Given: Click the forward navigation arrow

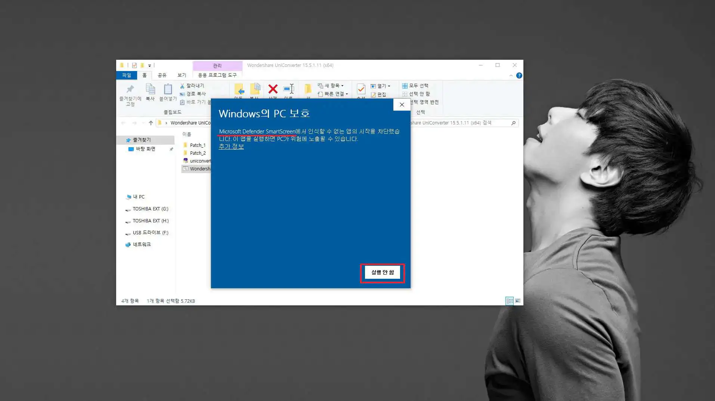Looking at the screenshot, I should tap(134, 123).
